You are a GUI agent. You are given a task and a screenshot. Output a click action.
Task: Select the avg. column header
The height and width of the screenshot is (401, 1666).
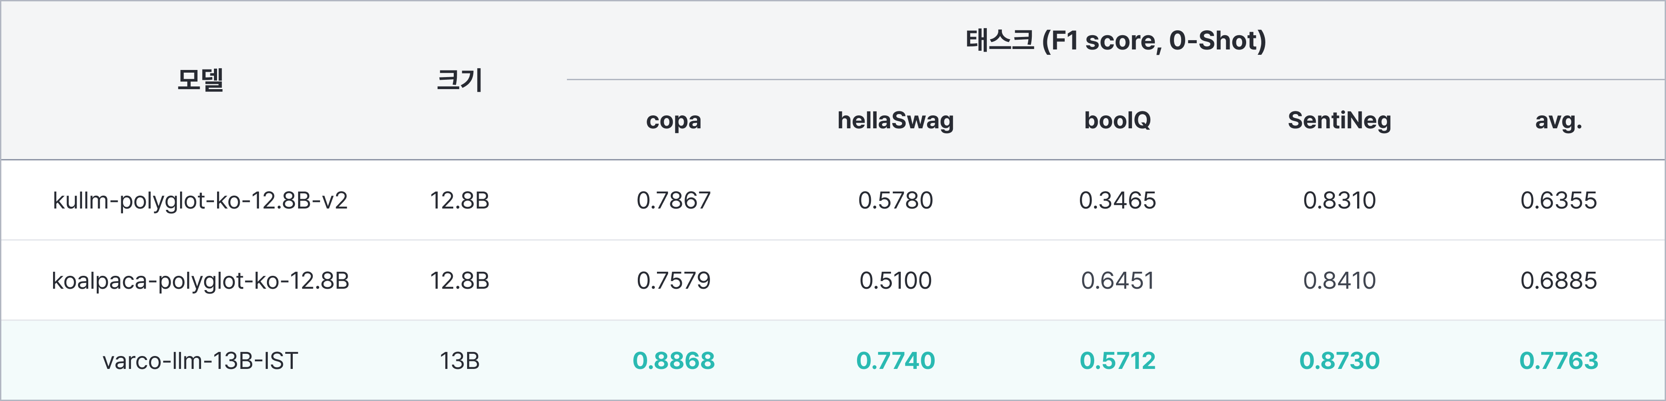[x=1558, y=120]
